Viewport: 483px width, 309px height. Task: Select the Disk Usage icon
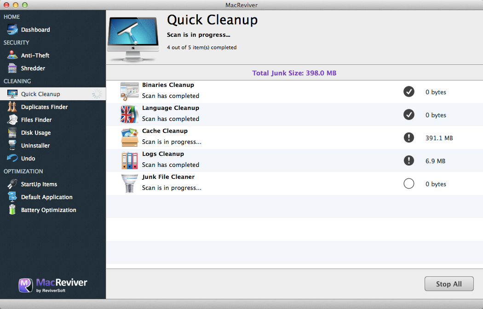[12, 133]
